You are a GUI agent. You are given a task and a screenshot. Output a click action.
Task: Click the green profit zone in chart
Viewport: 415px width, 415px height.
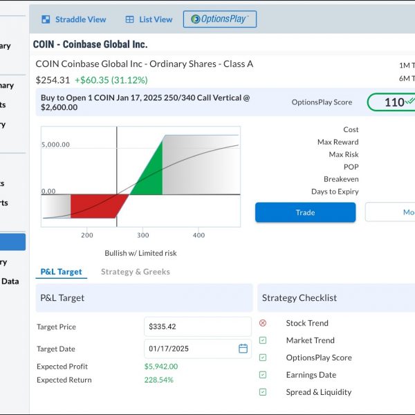point(149,175)
